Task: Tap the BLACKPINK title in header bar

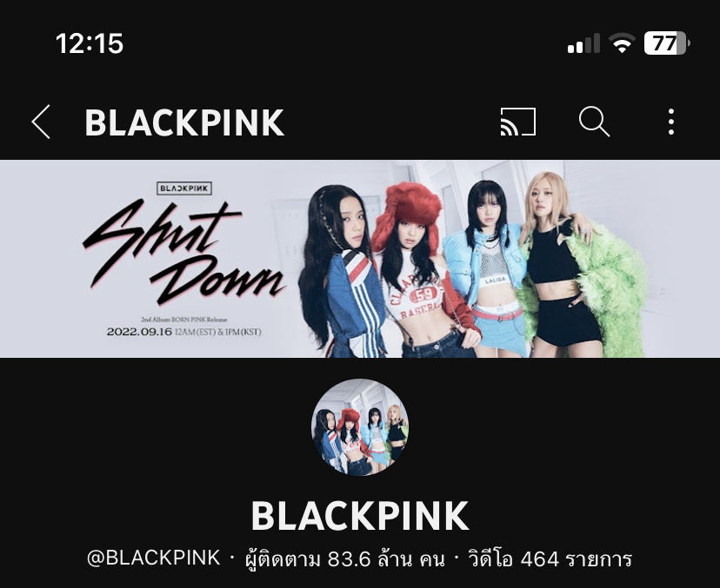Action: [184, 123]
